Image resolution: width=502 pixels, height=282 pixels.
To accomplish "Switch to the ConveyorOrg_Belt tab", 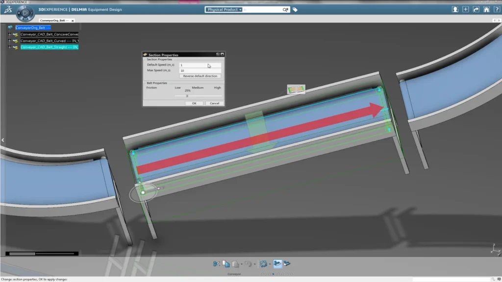I will coord(52,21).
